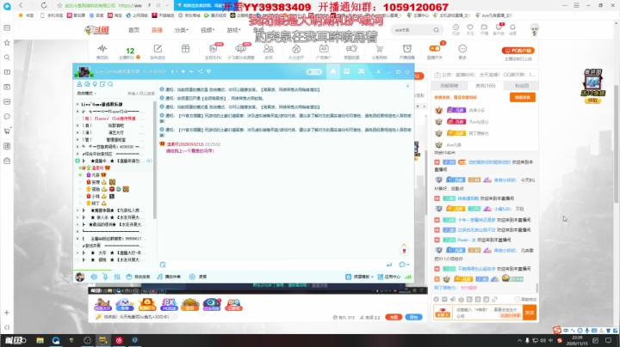Click the orange PC客户端 button
This screenshot has width=620, height=347.
[x=518, y=51]
